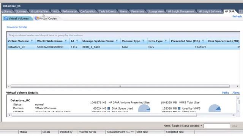This screenshot has height=136, width=243.
Task: Click the VMFS usage pie chart
Action: 215,108
